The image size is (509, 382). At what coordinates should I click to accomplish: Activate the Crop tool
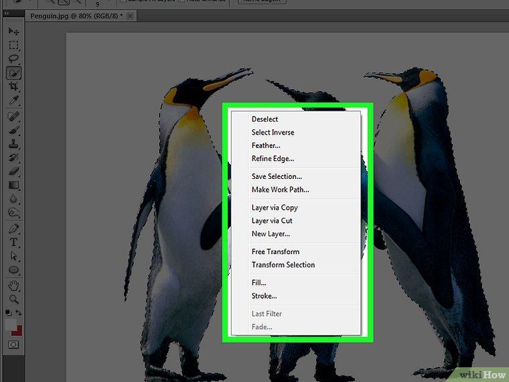(x=13, y=88)
